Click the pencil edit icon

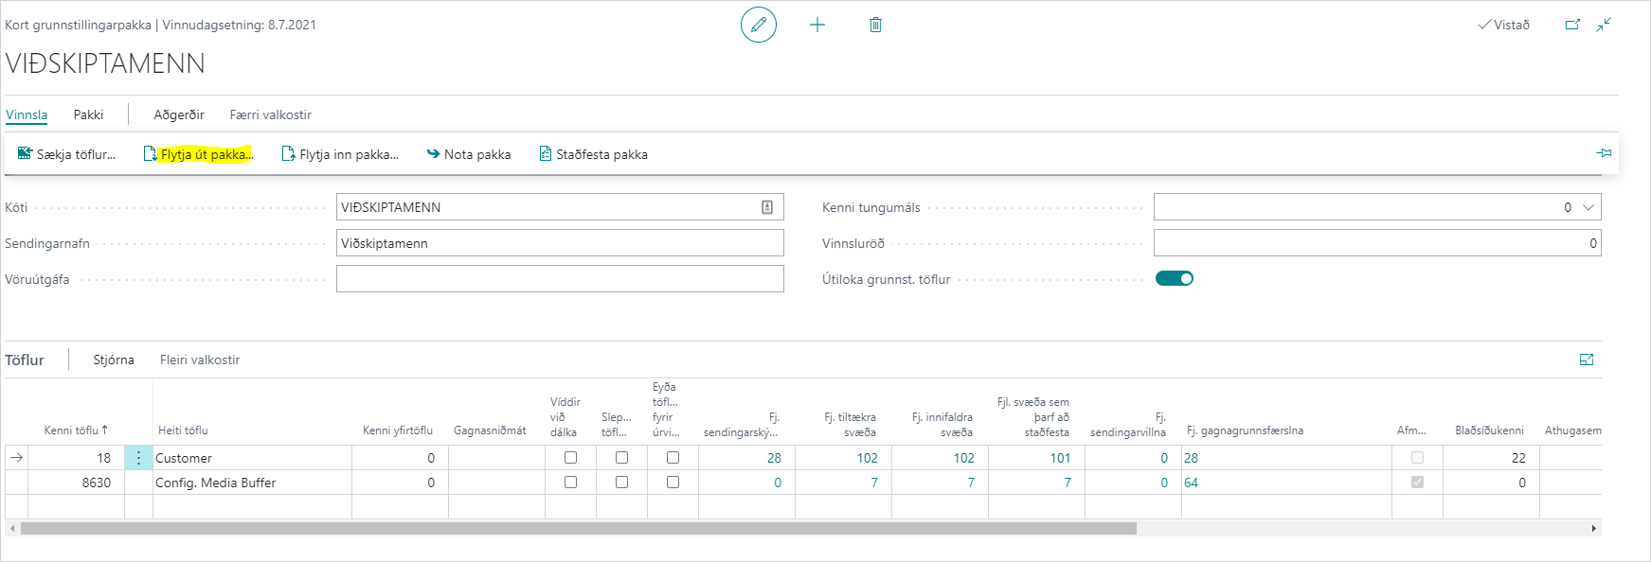coord(758,25)
